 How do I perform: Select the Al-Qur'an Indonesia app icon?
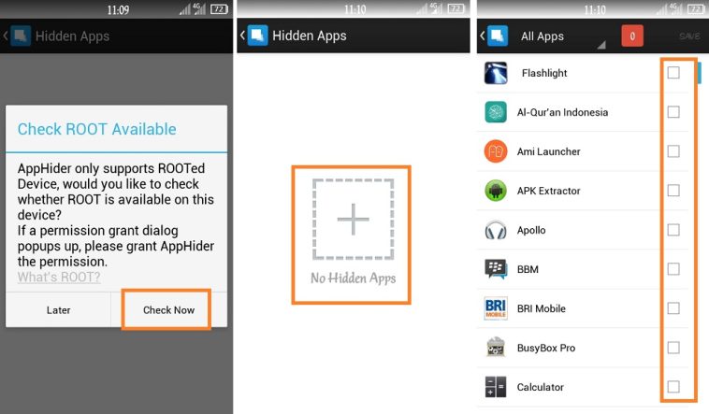(x=496, y=112)
